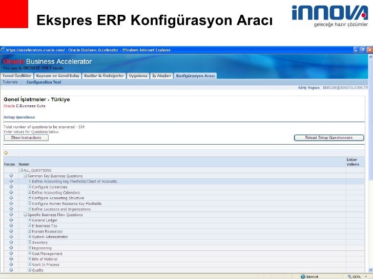The width and height of the screenshot is (373, 279).
Task: Expand Configure Accounting Structure node
Action: pyautogui.click(x=30, y=198)
